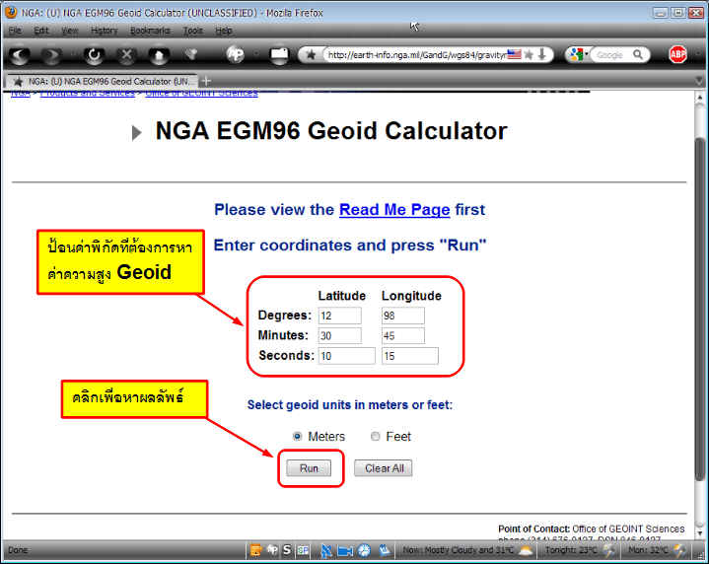Image resolution: width=709 pixels, height=564 pixels.
Task: Click the Longitude Degrees input field
Action: click(x=403, y=316)
